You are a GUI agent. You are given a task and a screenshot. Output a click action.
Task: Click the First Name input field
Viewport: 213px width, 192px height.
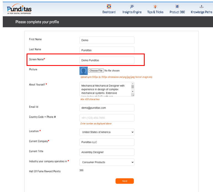107,40
